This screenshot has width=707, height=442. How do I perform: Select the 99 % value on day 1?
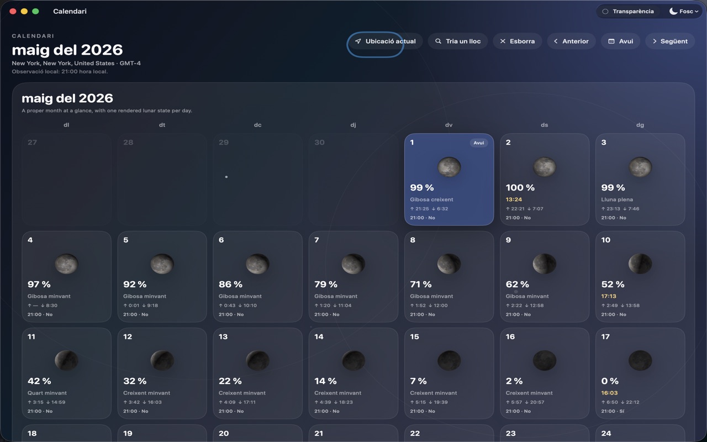(422, 187)
